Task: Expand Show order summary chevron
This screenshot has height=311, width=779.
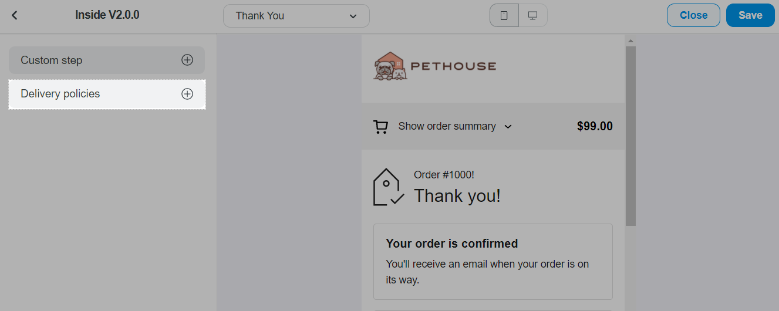Action: (508, 126)
